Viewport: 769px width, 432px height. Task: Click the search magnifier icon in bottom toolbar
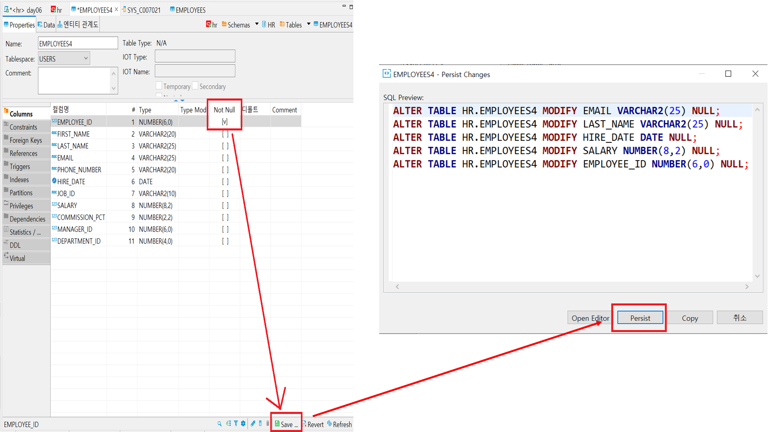pyautogui.click(x=220, y=424)
